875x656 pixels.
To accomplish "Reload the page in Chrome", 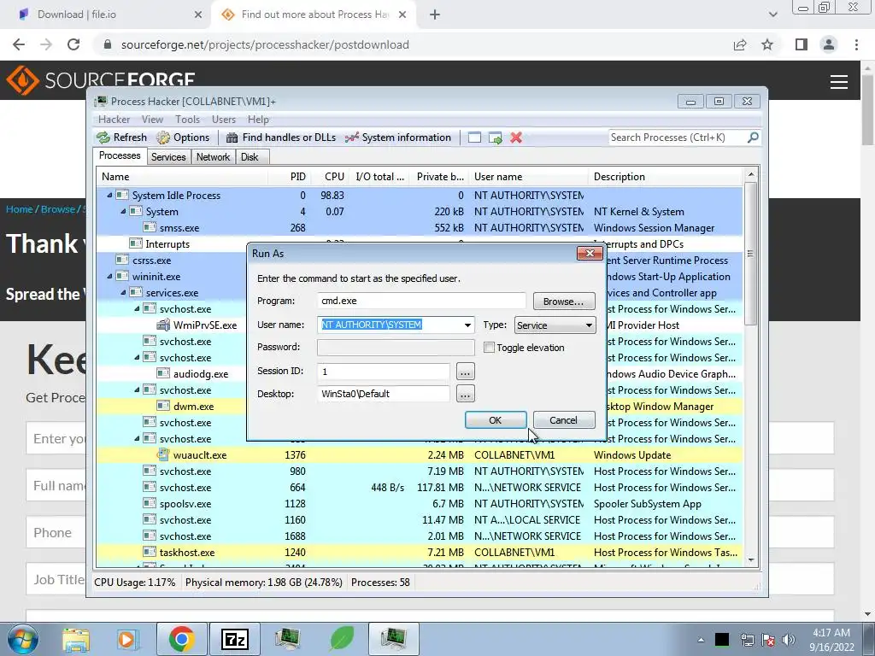I will click(73, 44).
